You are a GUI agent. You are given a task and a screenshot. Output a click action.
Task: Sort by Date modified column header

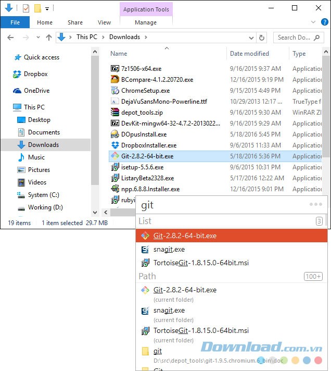tap(249, 54)
